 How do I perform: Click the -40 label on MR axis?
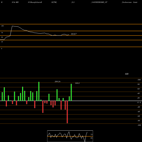[139, 112]
